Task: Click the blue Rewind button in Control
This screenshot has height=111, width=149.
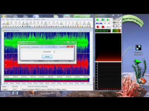Action: (97, 23)
